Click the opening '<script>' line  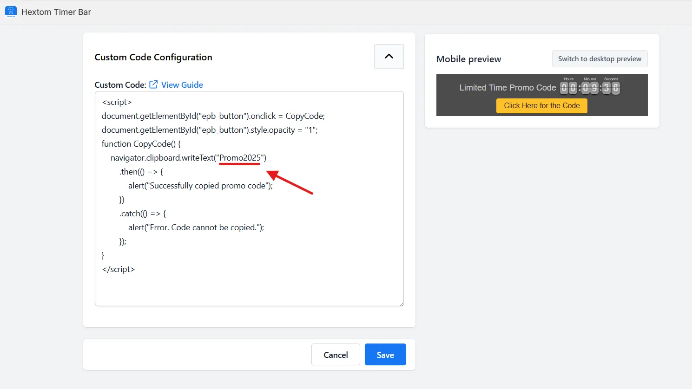point(117,102)
